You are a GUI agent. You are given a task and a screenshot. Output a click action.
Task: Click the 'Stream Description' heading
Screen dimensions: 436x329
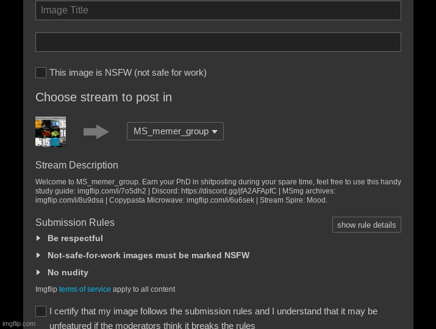click(77, 165)
